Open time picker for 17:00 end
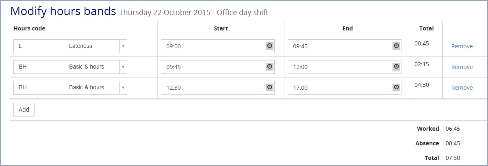488x166 pixels. (x=396, y=87)
